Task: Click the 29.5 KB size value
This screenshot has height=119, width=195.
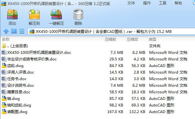Action: (116, 59)
